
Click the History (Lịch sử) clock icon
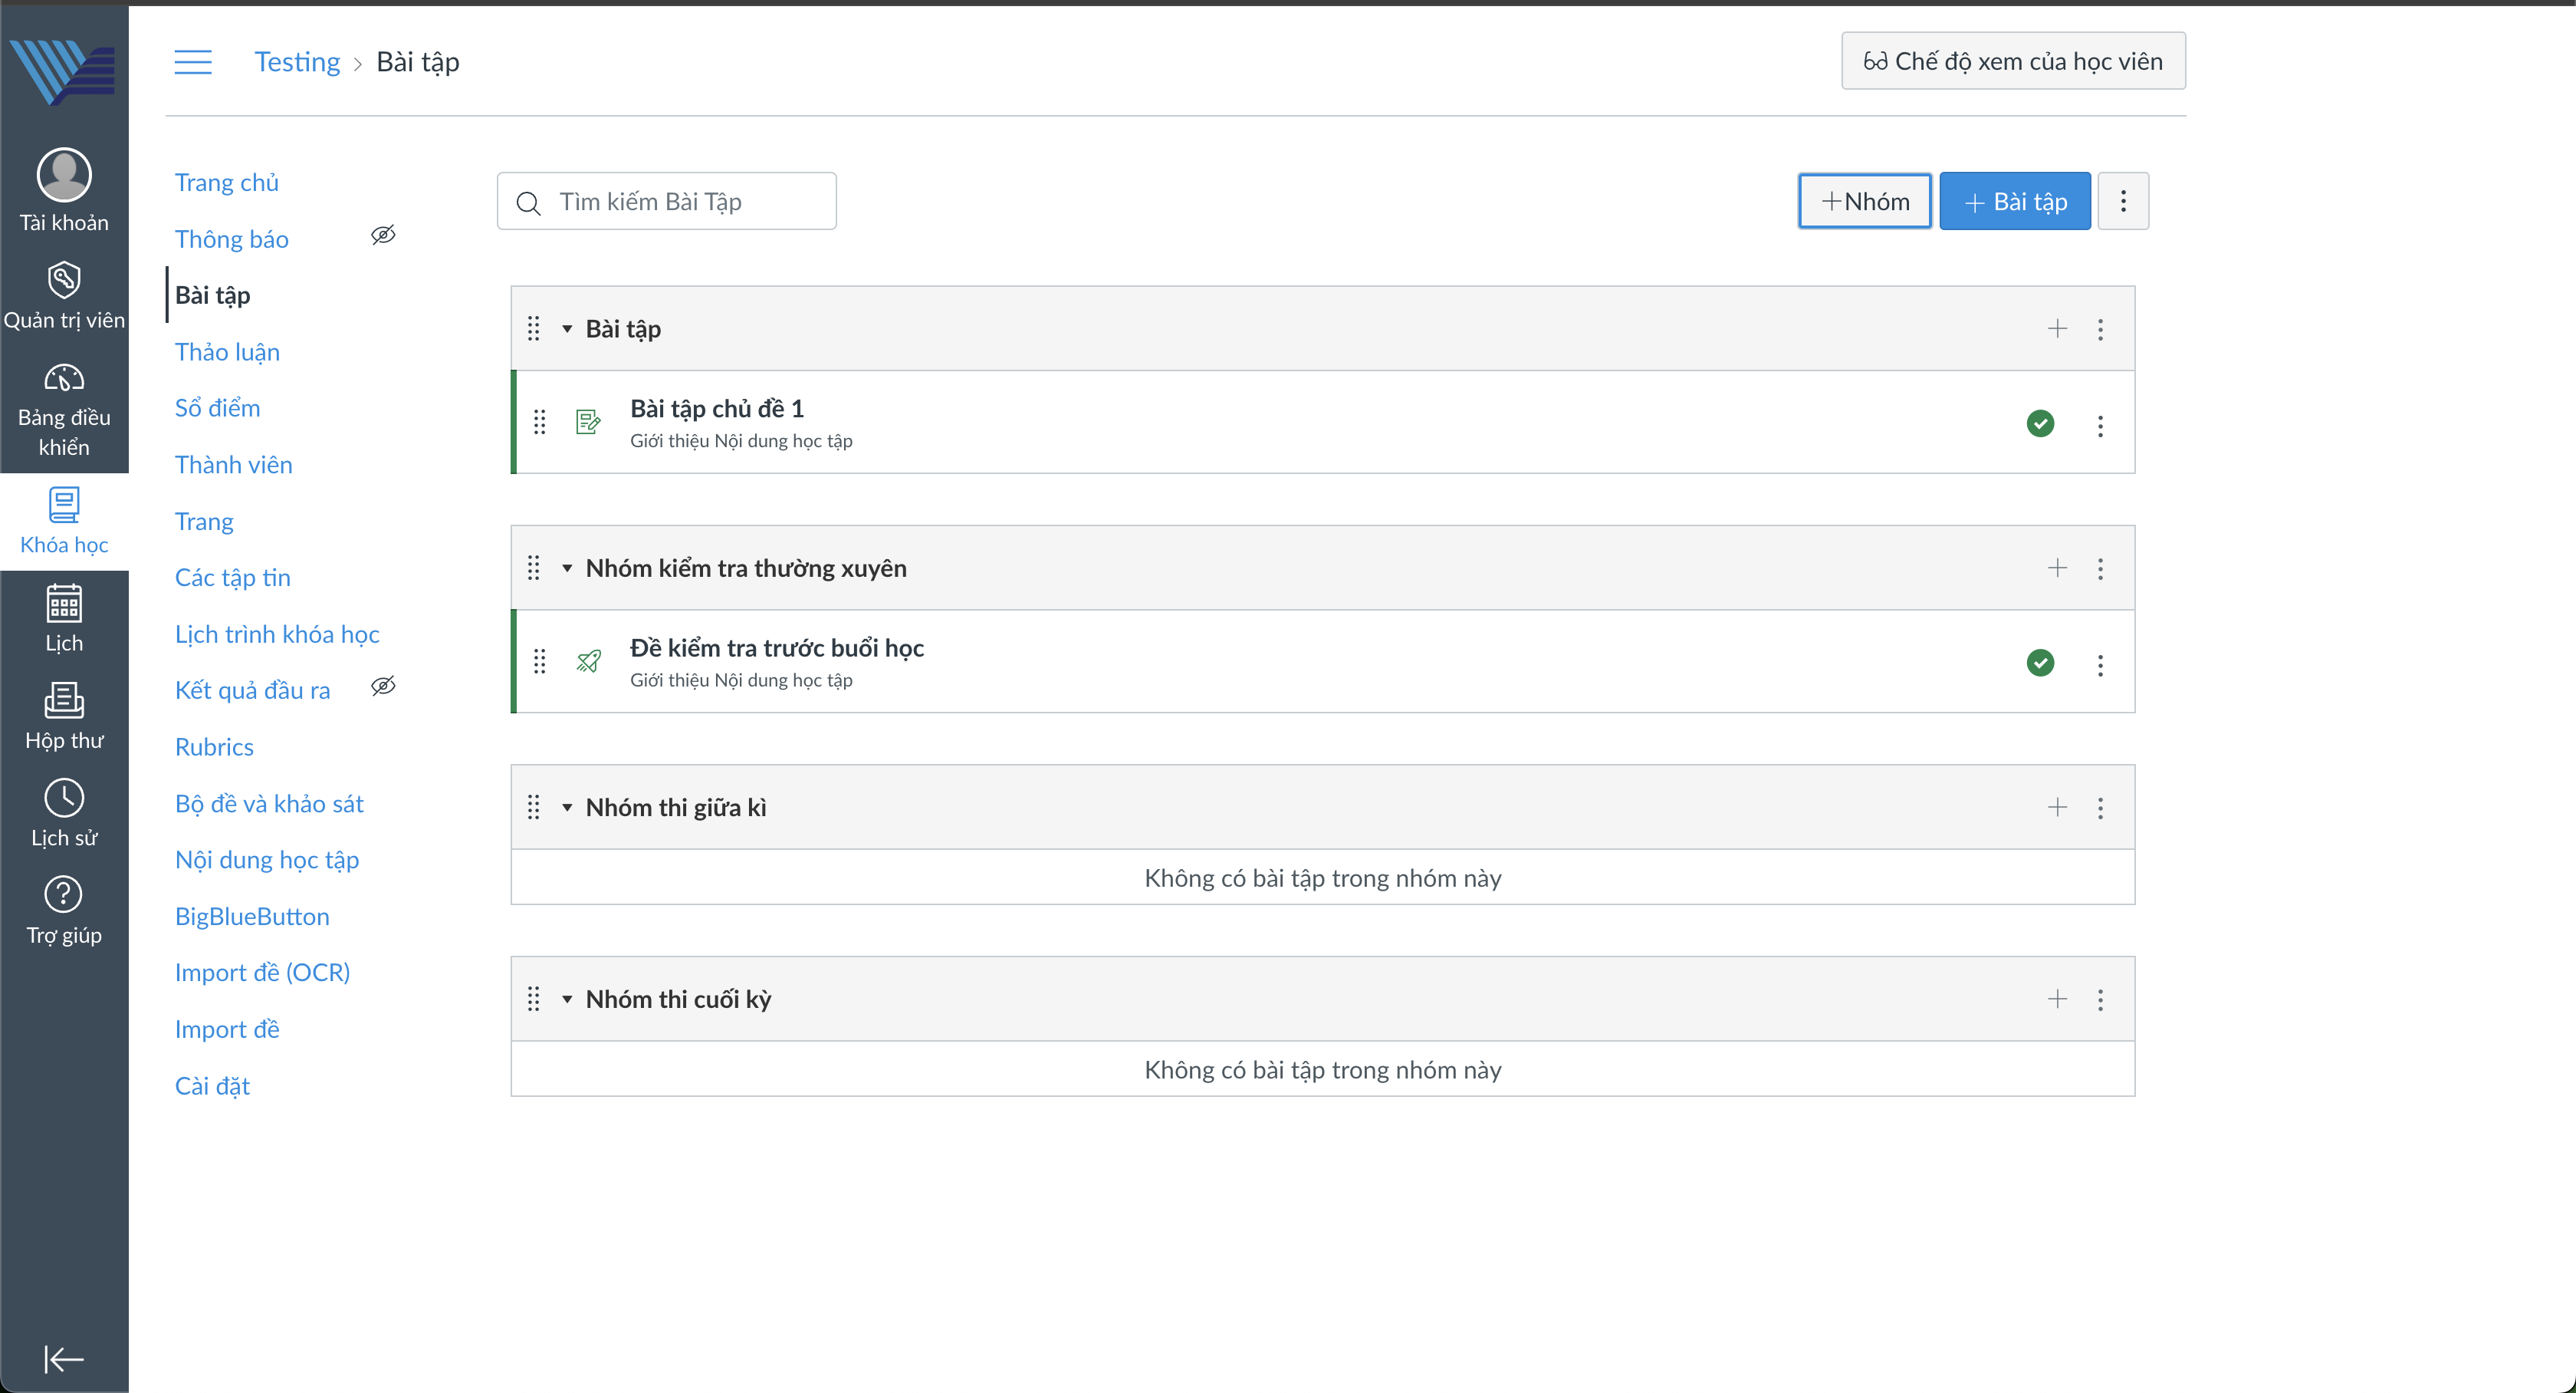point(64,799)
